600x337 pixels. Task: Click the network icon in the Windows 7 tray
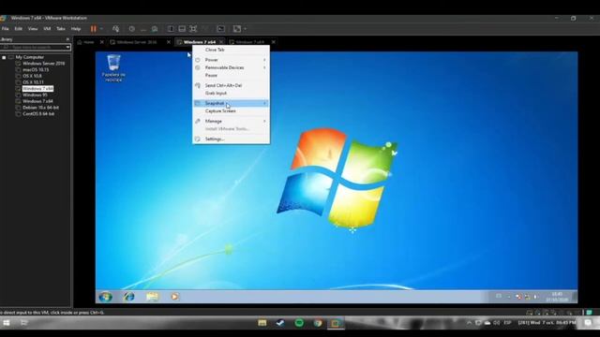coord(527,297)
